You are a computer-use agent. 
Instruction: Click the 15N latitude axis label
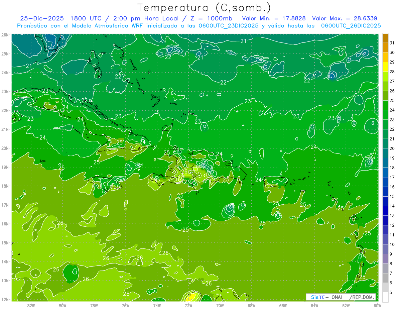5,242
